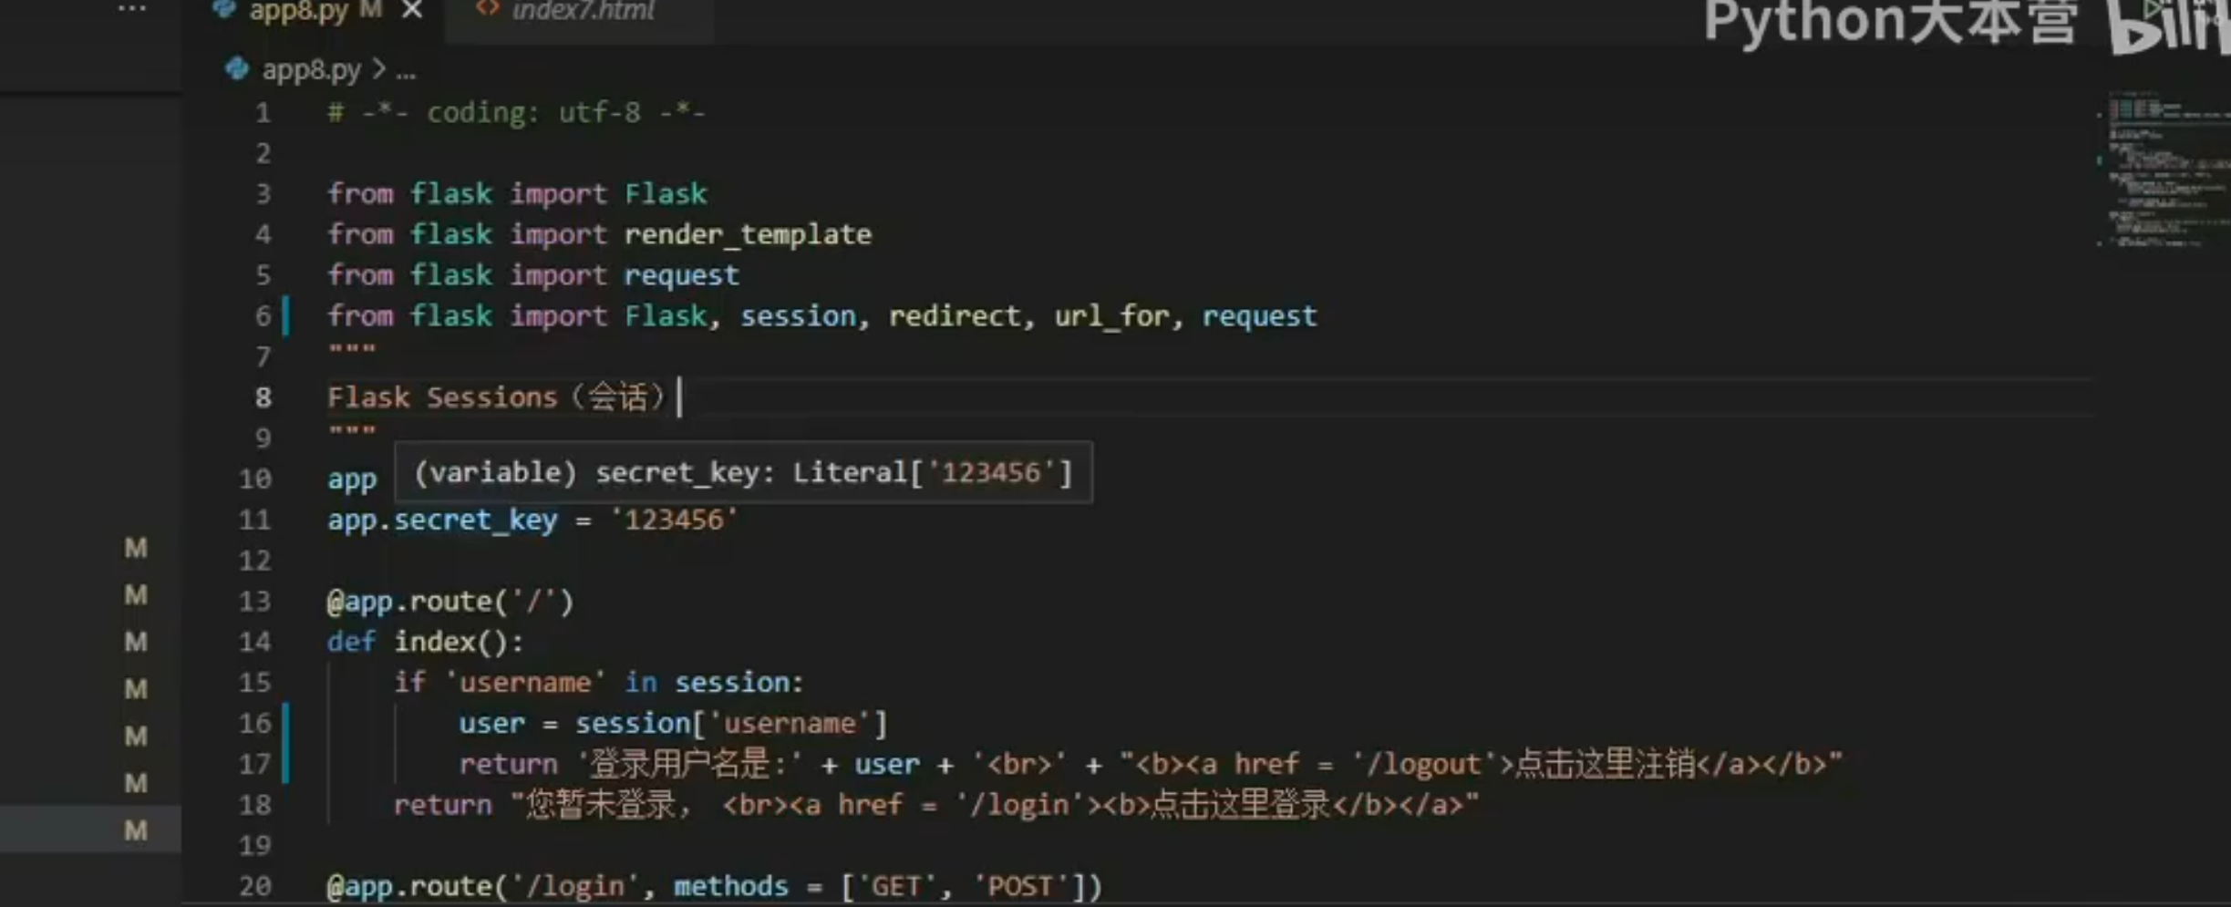This screenshot has height=907, width=2231.
Task: Click 'render_template' on line 4
Action: [x=748, y=235]
